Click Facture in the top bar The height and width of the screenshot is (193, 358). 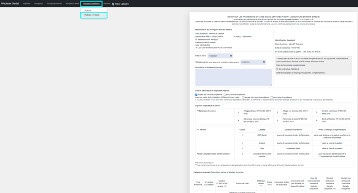point(107,4)
